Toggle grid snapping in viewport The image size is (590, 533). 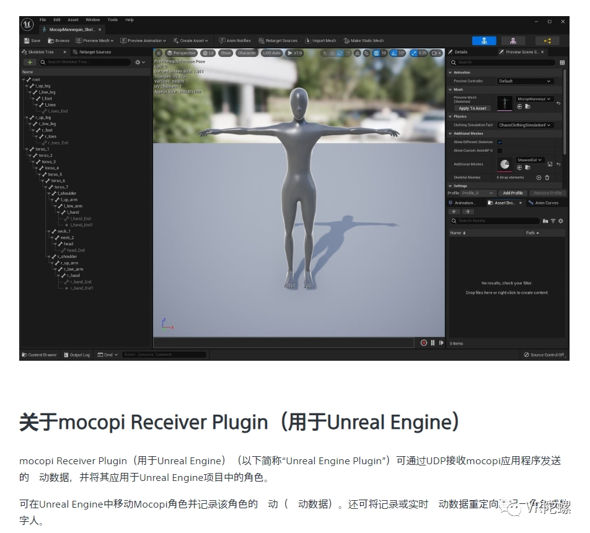click(x=376, y=53)
